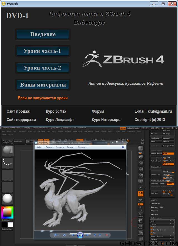The image size is (178, 246).
Task: Toggle the orange PolyGrp button
Action: click(x=168, y=164)
